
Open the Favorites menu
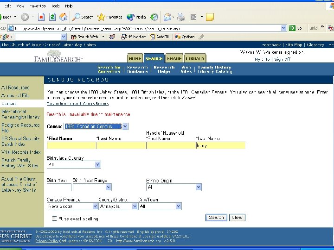click(x=38, y=6)
